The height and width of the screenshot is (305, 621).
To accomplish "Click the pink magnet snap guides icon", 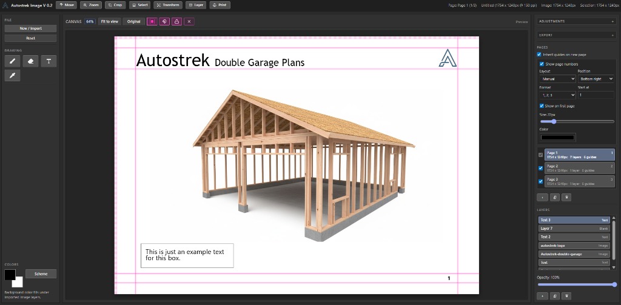I will coord(164,21).
